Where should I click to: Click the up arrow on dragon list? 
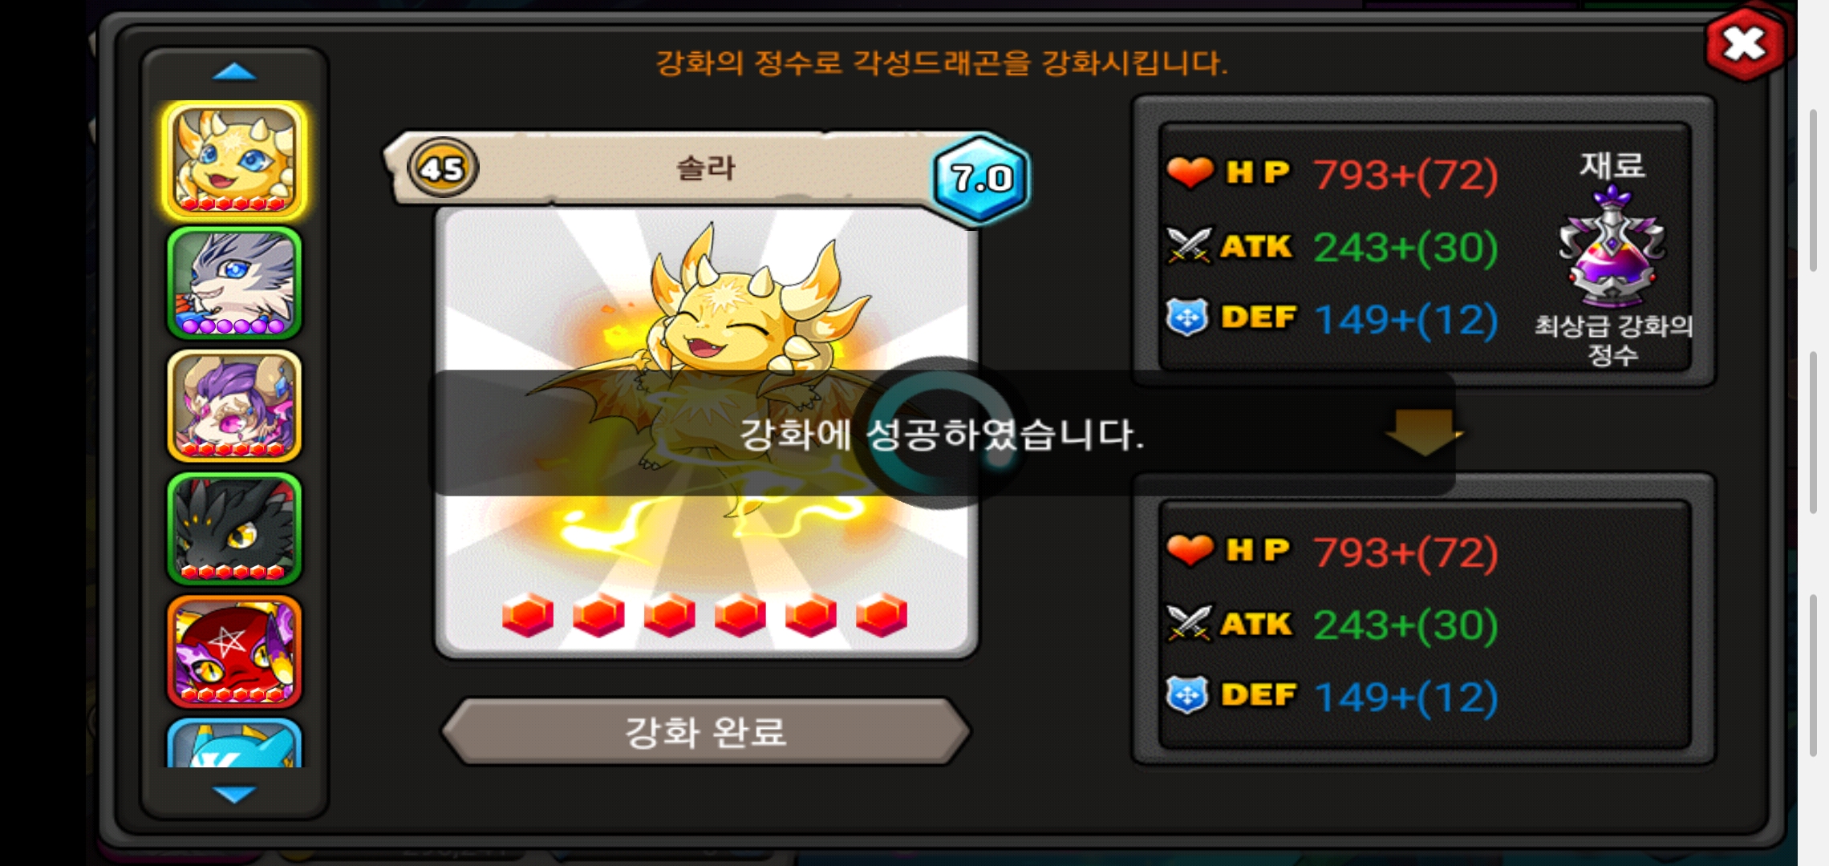pos(234,73)
